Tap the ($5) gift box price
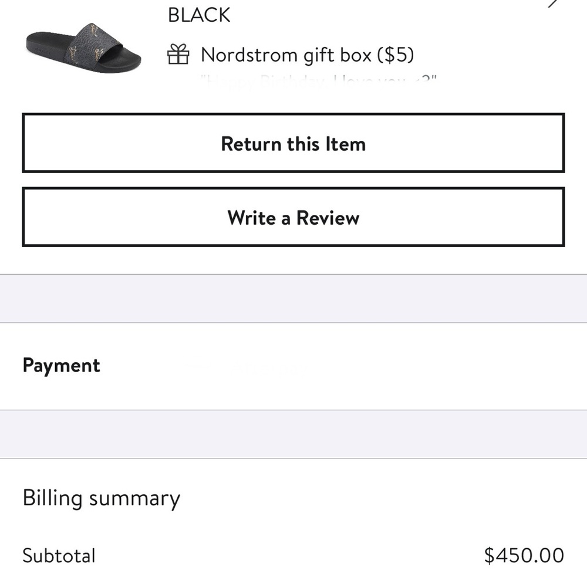This screenshot has height=587, width=587. click(396, 55)
